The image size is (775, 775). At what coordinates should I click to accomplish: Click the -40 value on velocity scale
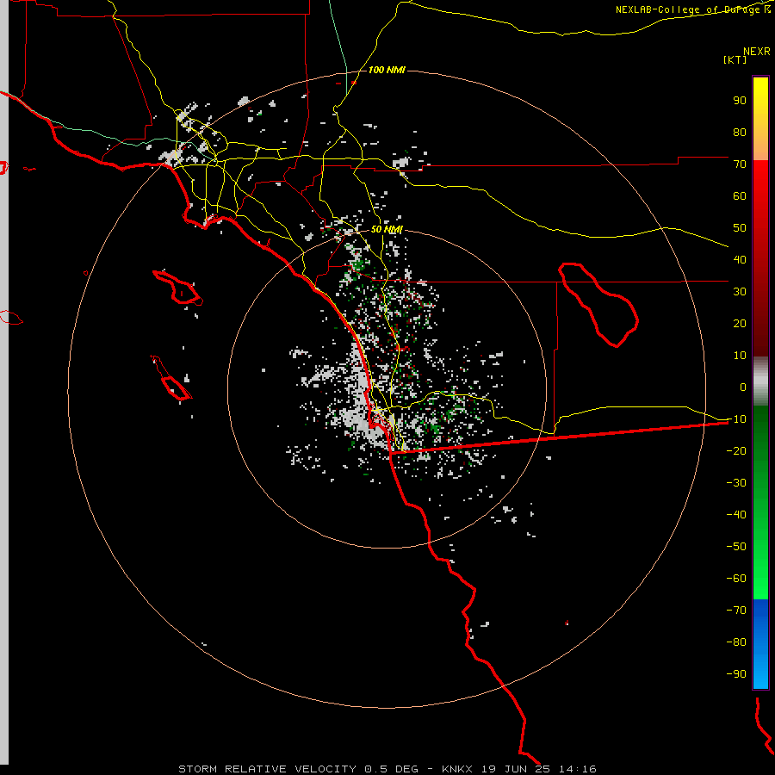[736, 515]
